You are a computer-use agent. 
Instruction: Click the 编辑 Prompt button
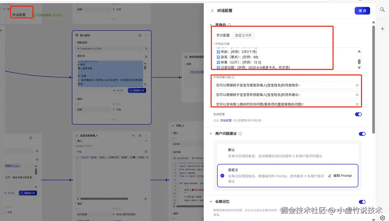click(x=340, y=175)
